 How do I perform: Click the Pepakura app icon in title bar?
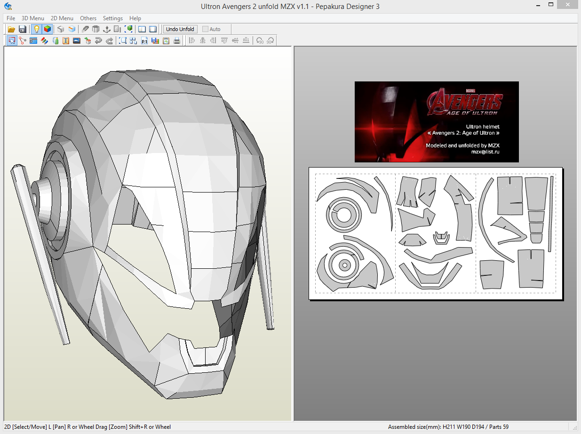pyautogui.click(x=8, y=6)
